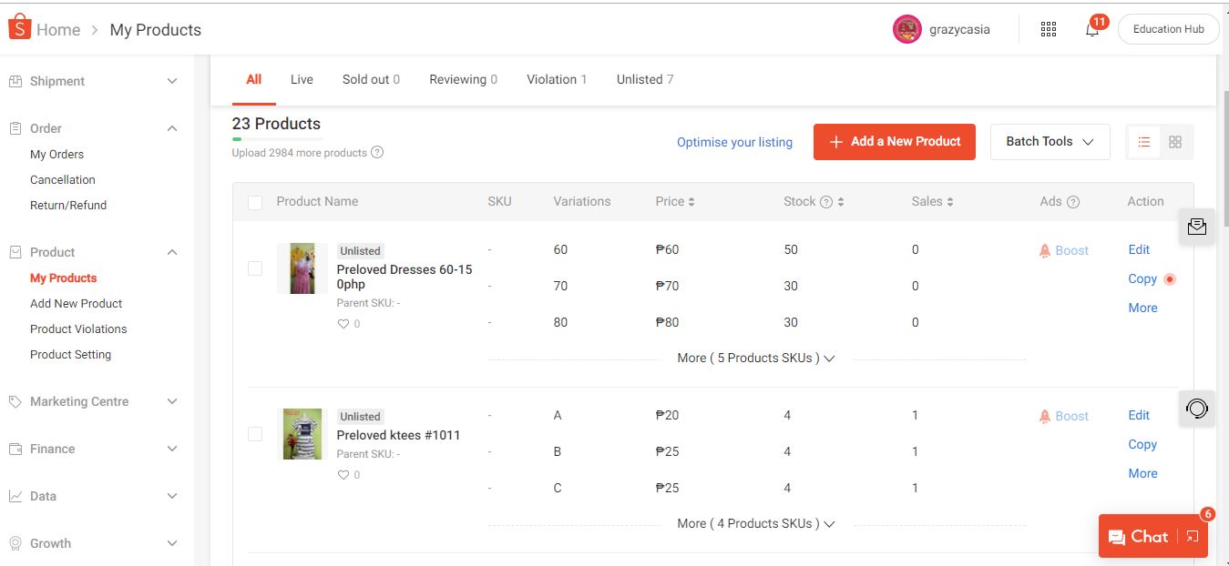Click the grazycasia profile avatar
Image resolution: width=1229 pixels, height=566 pixels.
(x=906, y=29)
